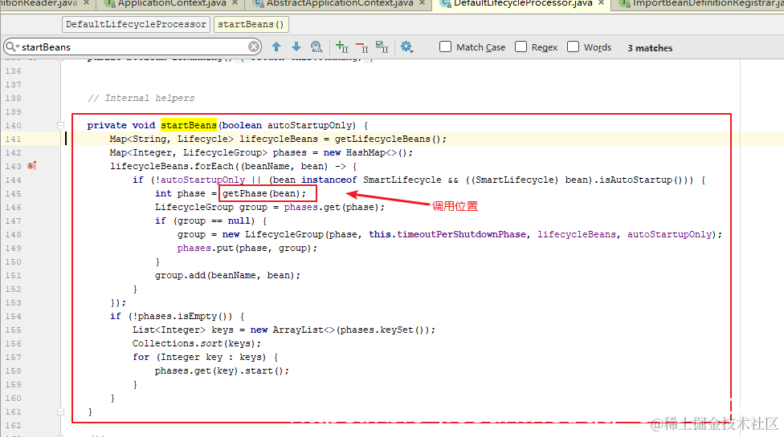Enable the Words checkbox
The image size is (784, 437).
[x=573, y=47]
